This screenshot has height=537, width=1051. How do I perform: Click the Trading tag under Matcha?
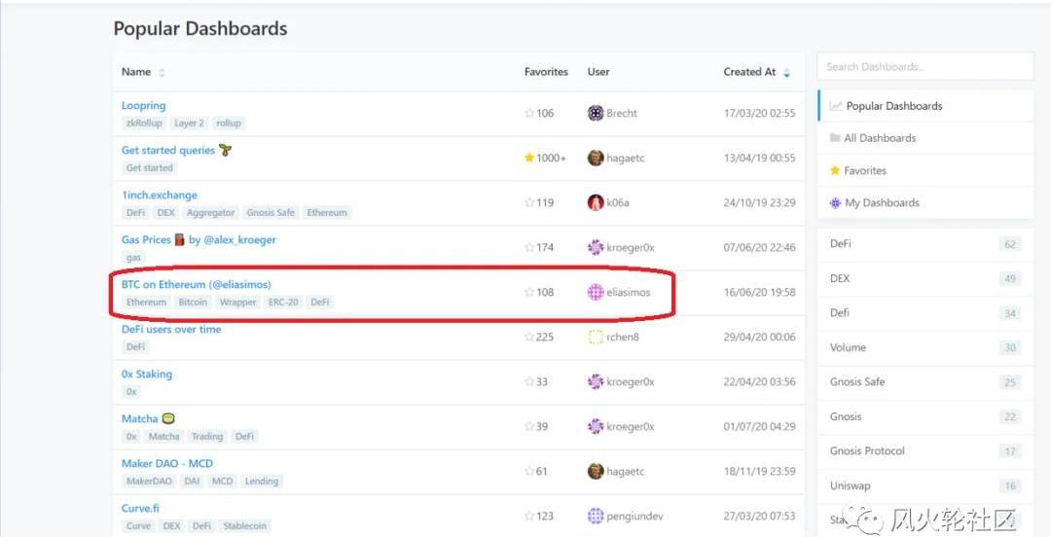[x=207, y=437]
